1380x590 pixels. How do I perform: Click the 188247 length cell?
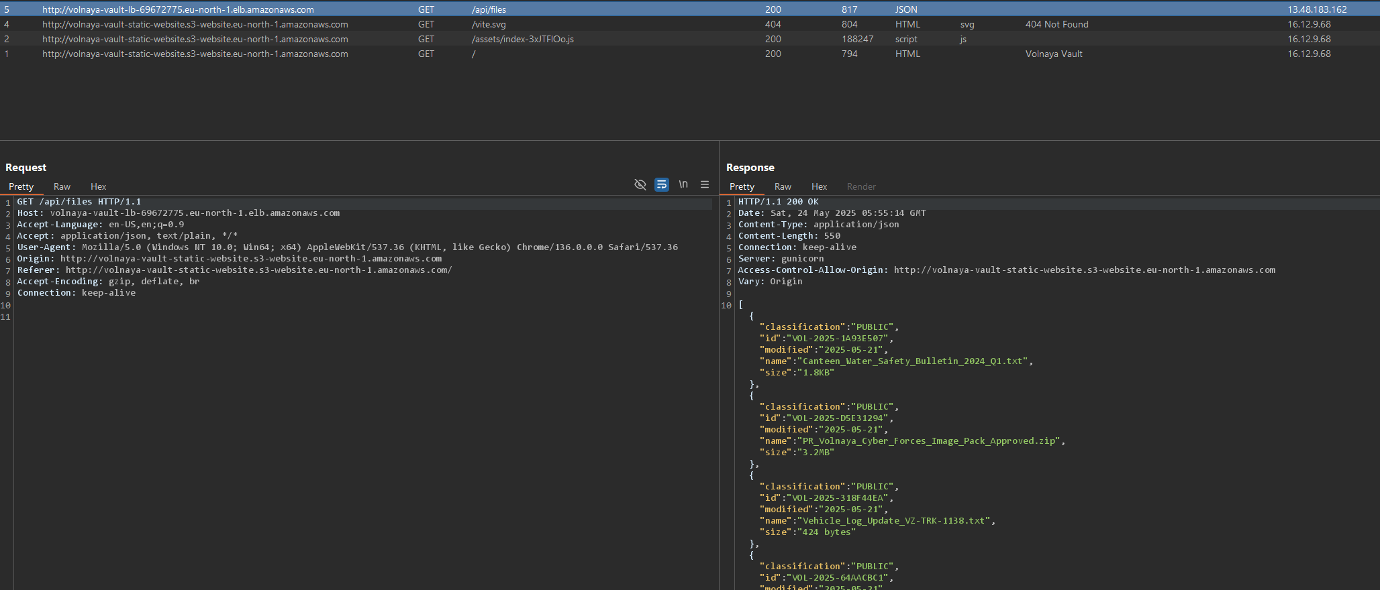pos(858,39)
